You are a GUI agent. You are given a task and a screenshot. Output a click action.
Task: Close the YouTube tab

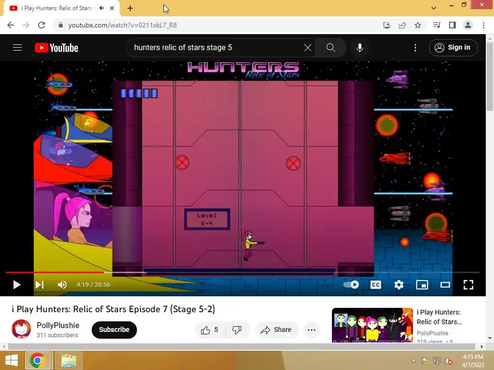point(112,9)
